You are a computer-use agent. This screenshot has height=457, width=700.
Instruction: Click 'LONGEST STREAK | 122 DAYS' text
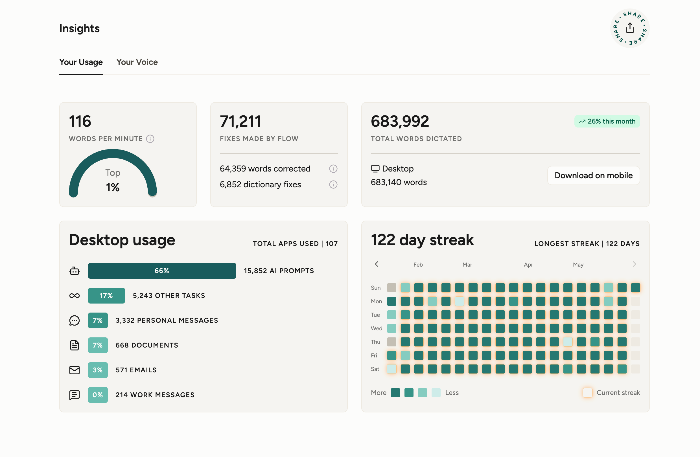587,244
